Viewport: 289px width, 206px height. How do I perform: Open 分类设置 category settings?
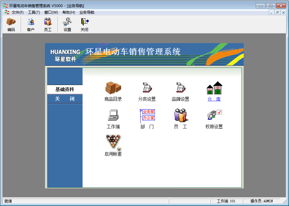147,88
